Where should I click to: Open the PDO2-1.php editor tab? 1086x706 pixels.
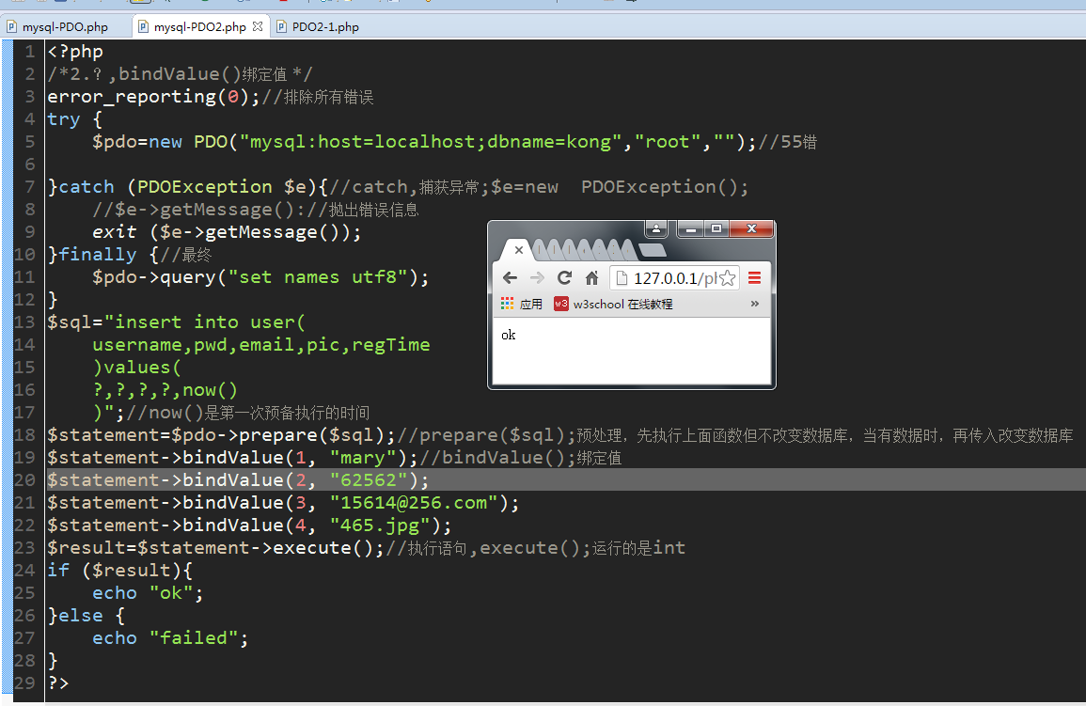[318, 27]
